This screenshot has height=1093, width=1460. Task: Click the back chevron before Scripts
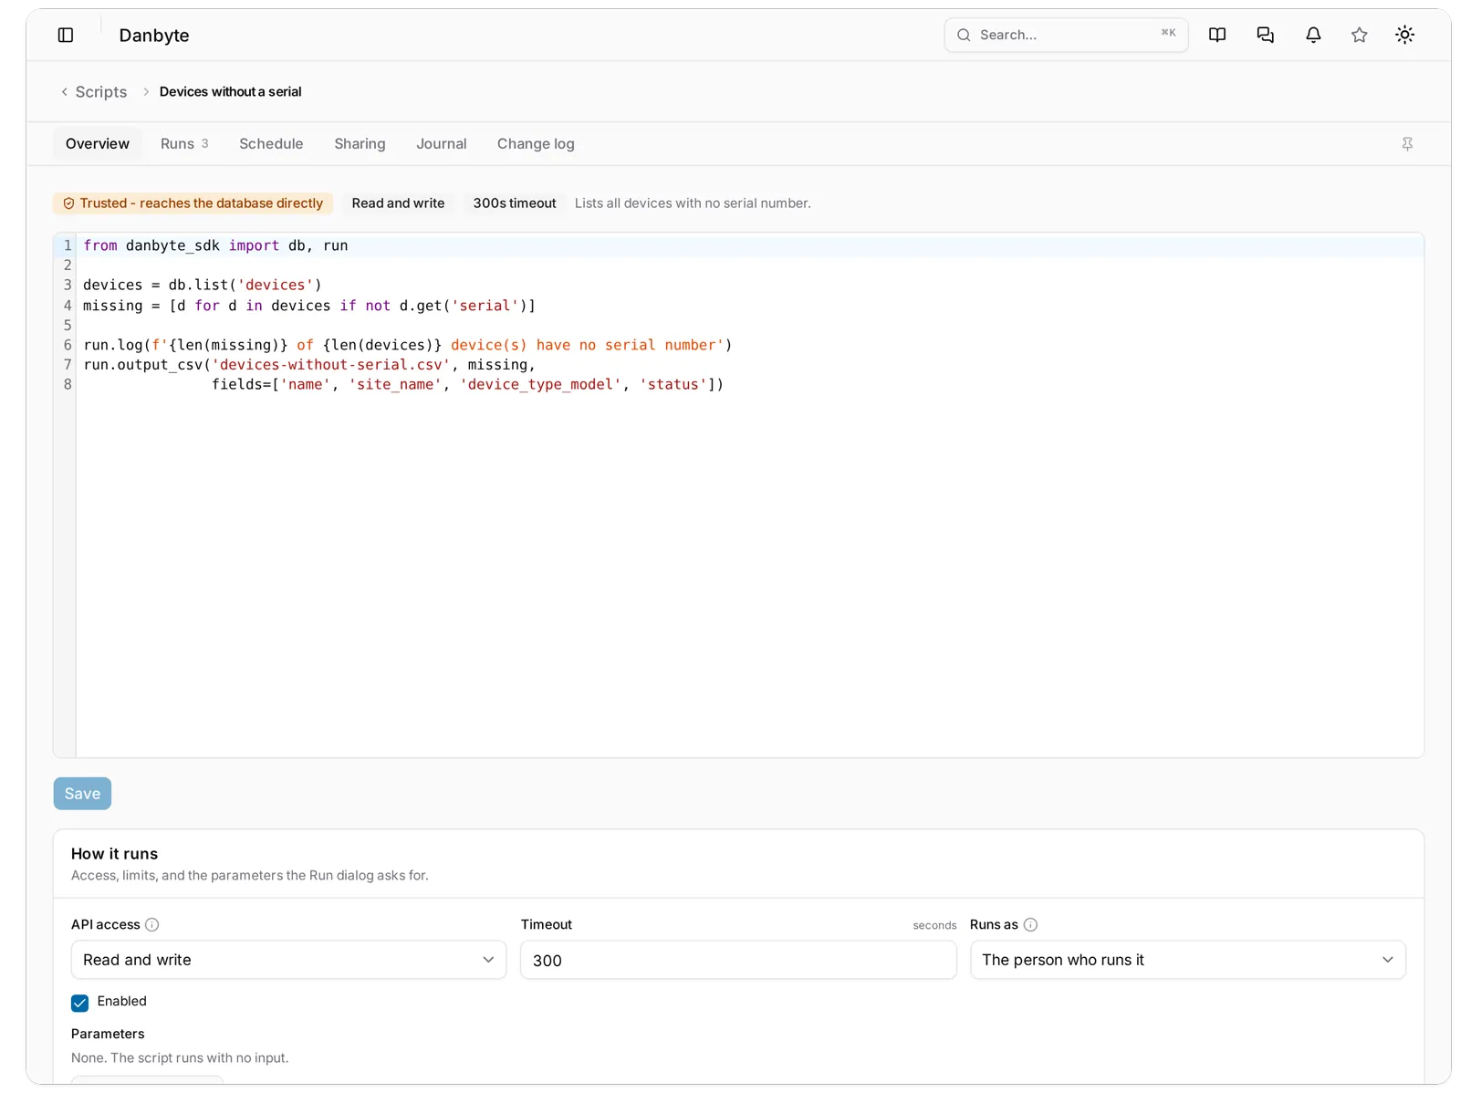tap(64, 91)
